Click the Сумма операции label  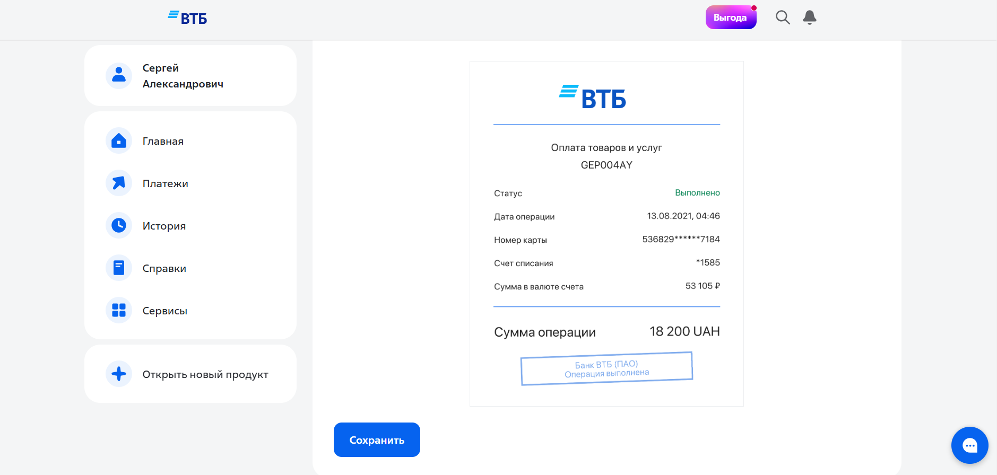(x=545, y=332)
